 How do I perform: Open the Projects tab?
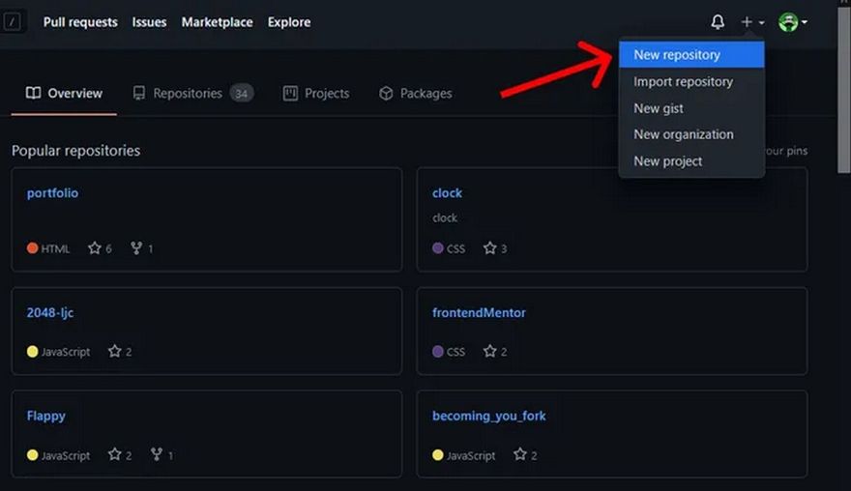[316, 94]
